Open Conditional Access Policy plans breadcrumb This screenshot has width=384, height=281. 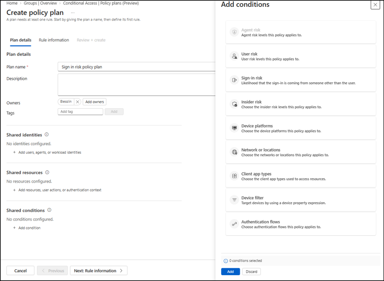pos(101,3)
